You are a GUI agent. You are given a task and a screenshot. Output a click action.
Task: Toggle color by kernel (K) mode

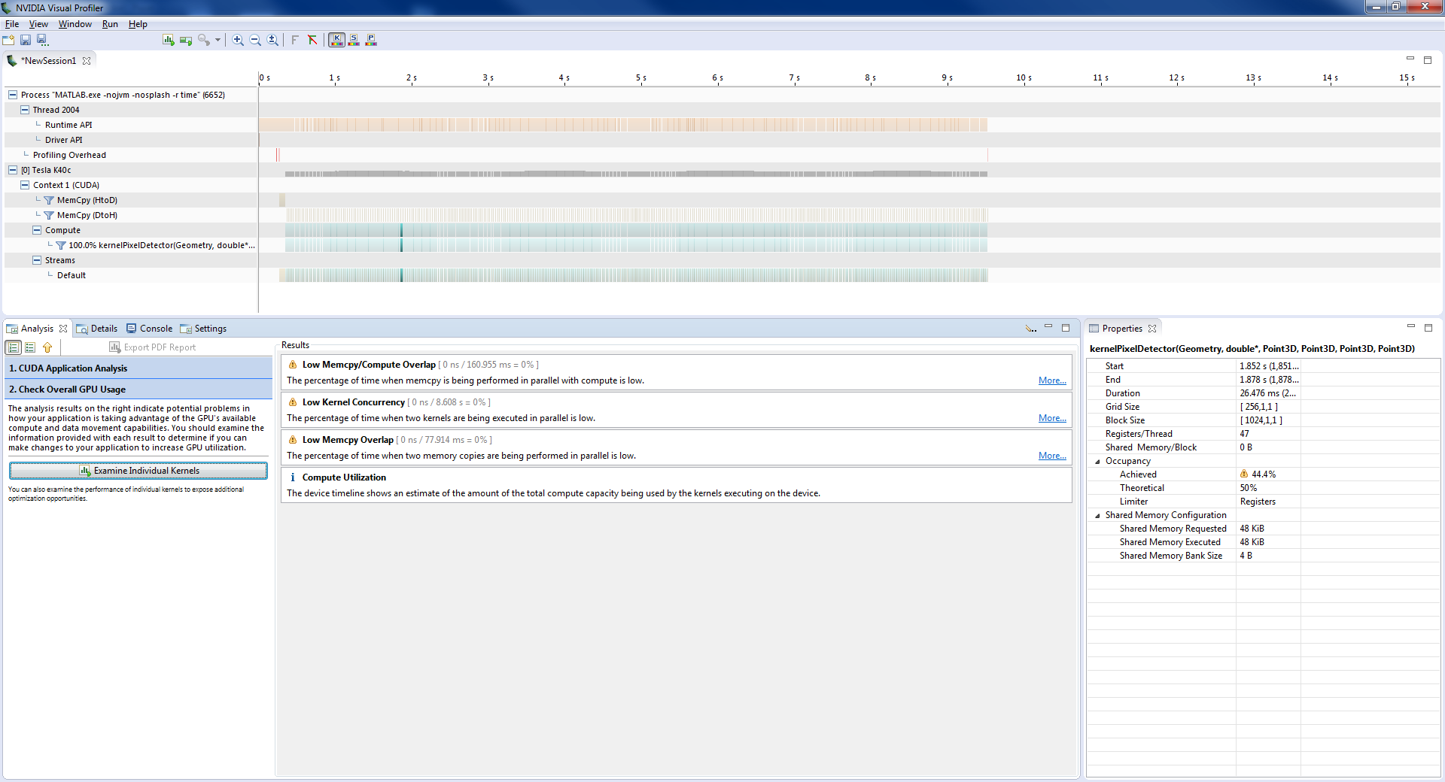tap(336, 40)
